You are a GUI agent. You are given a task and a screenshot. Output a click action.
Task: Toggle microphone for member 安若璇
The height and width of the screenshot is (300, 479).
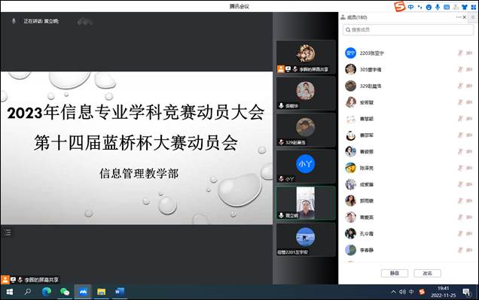pyautogui.click(x=460, y=102)
